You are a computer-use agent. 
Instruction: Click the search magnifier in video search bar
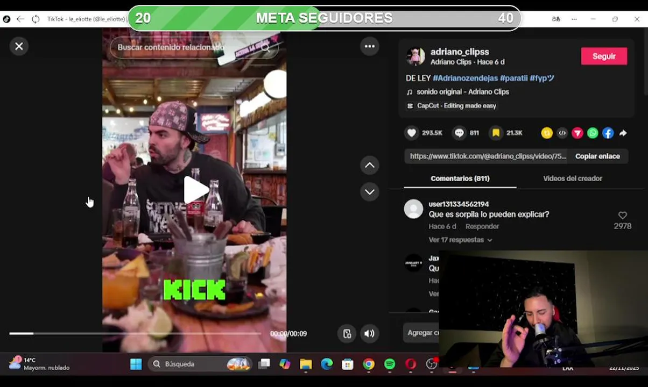[265, 47]
